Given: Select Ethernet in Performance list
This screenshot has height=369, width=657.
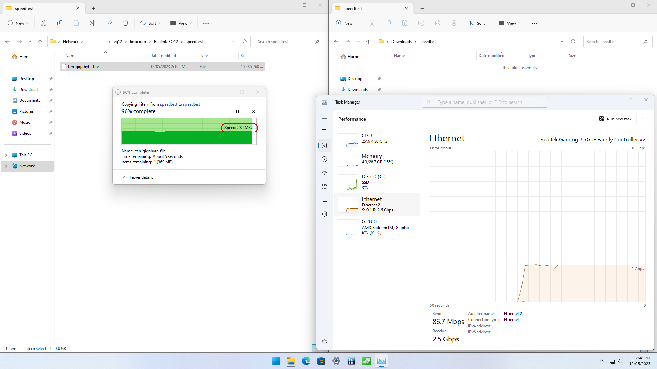Looking at the screenshot, I should pyautogui.click(x=377, y=205).
